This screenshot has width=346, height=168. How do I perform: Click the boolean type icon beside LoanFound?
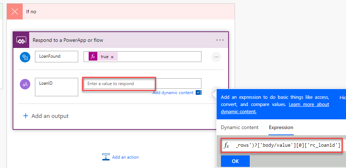tap(25, 57)
